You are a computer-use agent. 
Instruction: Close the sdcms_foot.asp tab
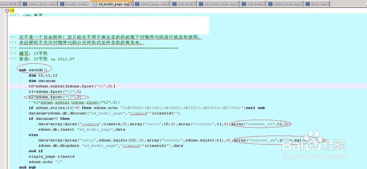point(55,4)
